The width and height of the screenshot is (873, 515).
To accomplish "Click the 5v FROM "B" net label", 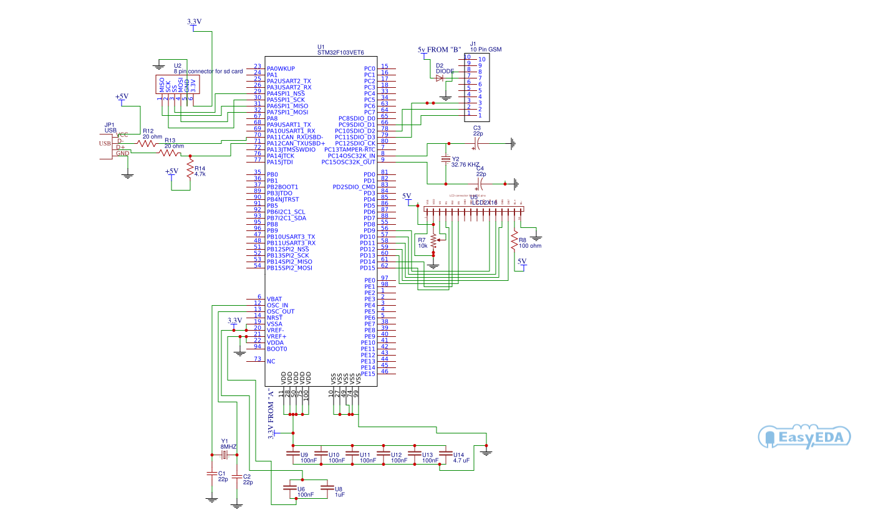I will (438, 49).
